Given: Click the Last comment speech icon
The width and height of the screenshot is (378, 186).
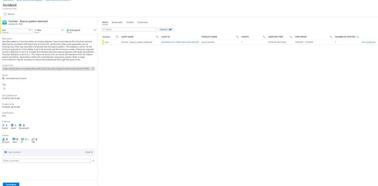Looking at the screenshot, I should [x=6, y=152].
